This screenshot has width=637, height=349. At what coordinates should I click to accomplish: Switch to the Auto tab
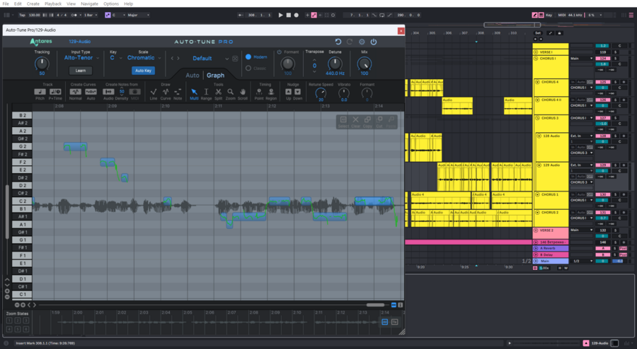coord(193,75)
